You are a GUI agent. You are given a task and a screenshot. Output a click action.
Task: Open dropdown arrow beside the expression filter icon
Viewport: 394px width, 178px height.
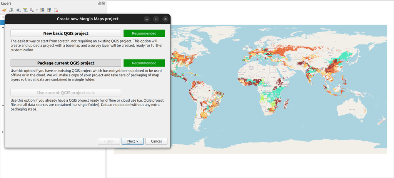click(x=37, y=10)
